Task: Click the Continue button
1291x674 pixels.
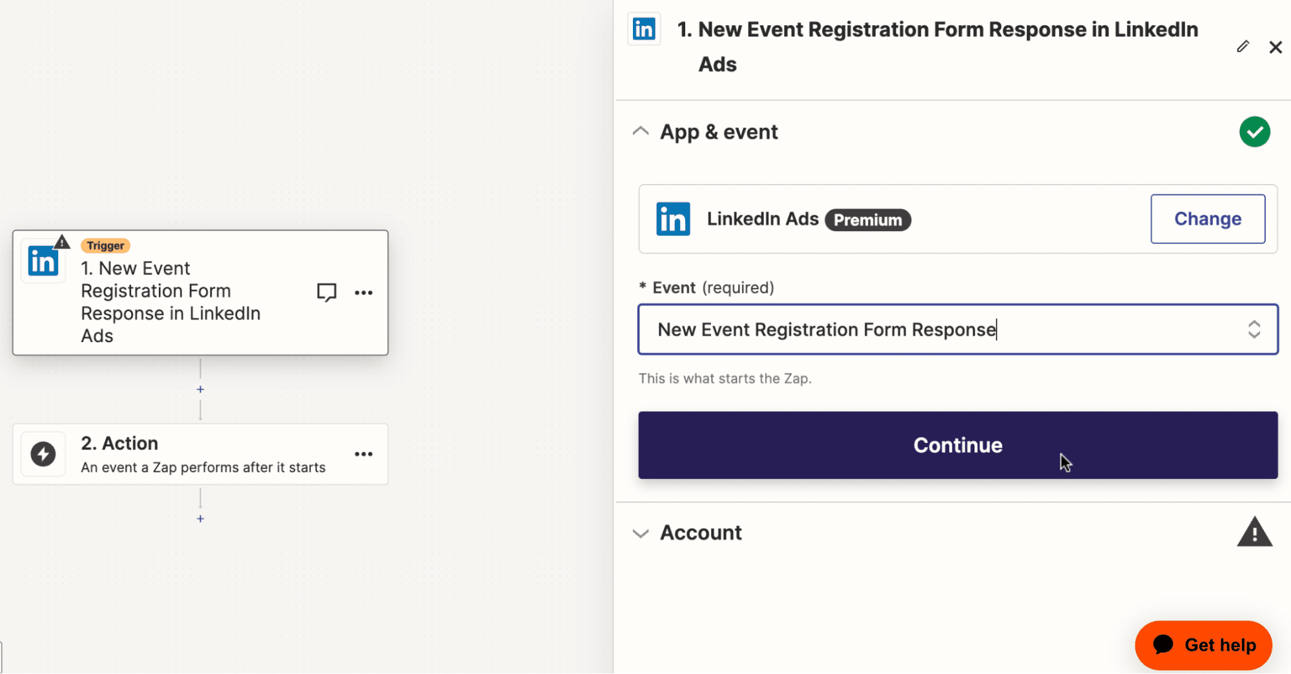Action: click(958, 445)
